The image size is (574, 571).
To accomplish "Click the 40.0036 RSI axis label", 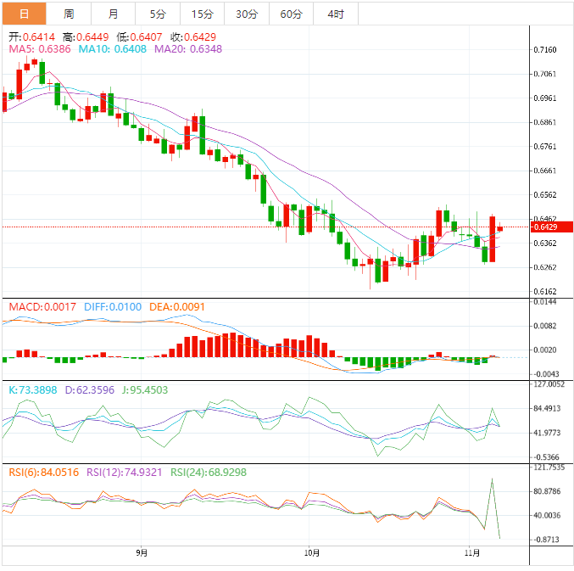I will [x=547, y=516].
